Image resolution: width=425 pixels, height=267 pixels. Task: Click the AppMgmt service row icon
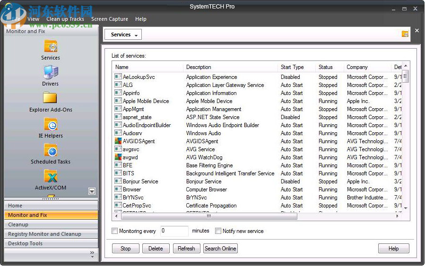point(118,109)
